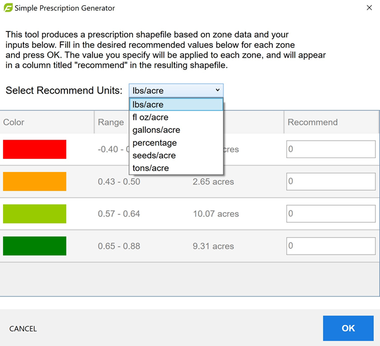Click the Simple Prescription Generator app icon
Screen dimensions: 380x346
click(x=9, y=8)
